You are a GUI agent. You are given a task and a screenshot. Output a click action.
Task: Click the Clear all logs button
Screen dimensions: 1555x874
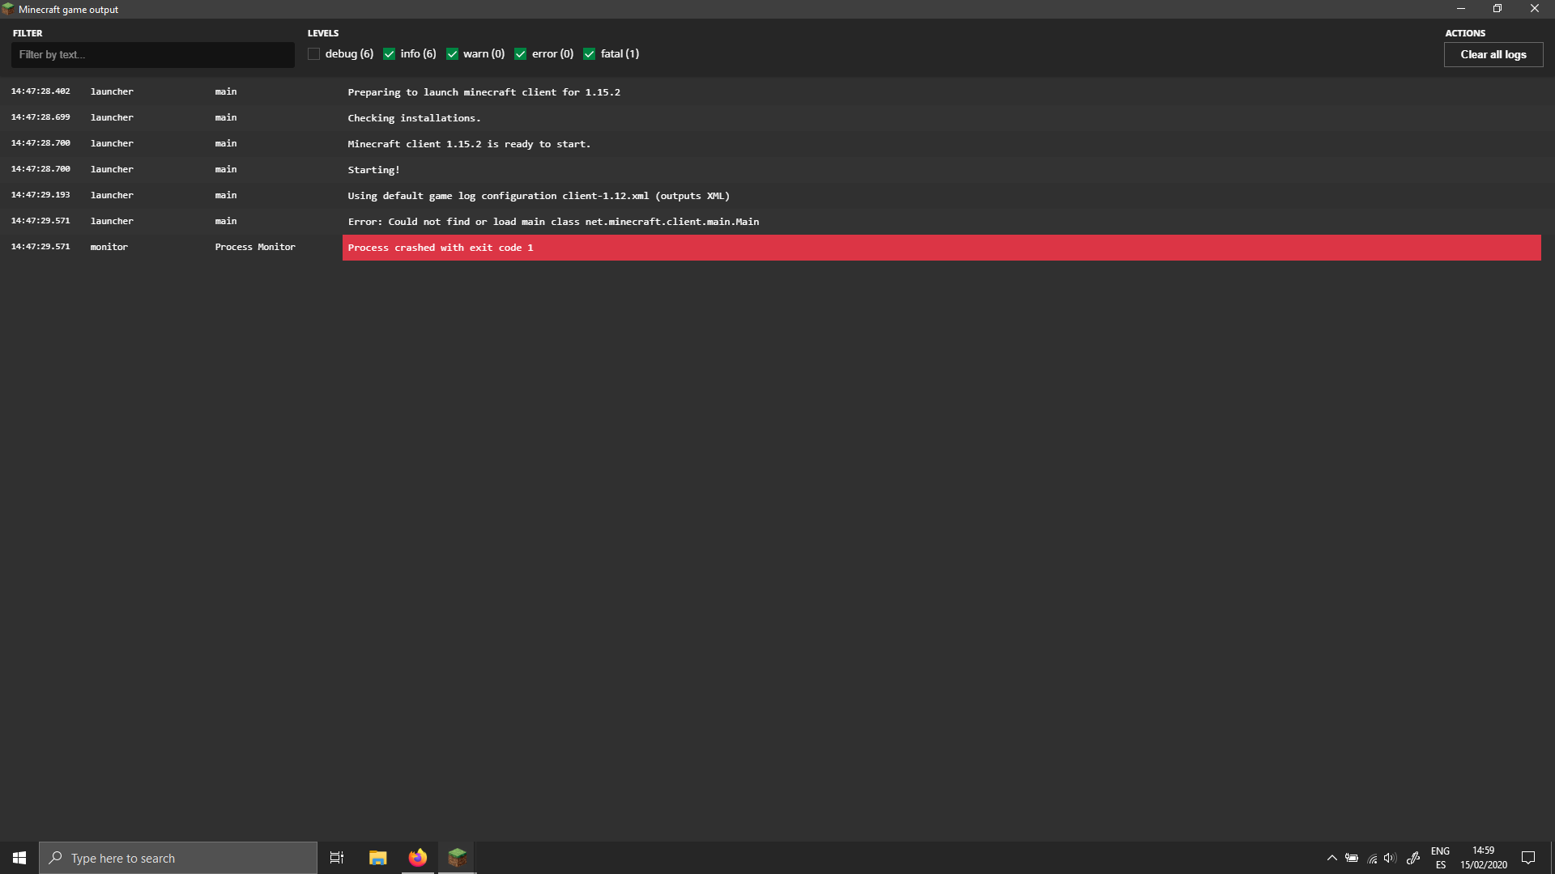(x=1493, y=54)
